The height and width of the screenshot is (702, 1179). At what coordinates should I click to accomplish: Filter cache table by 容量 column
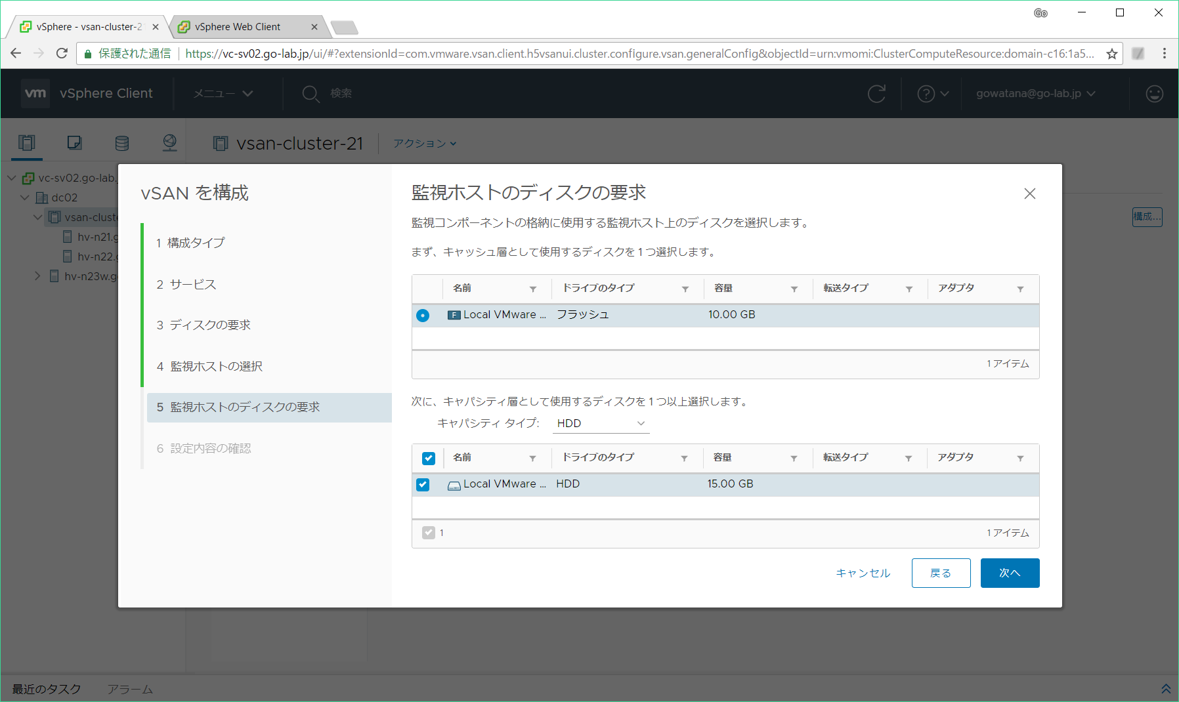coord(794,289)
